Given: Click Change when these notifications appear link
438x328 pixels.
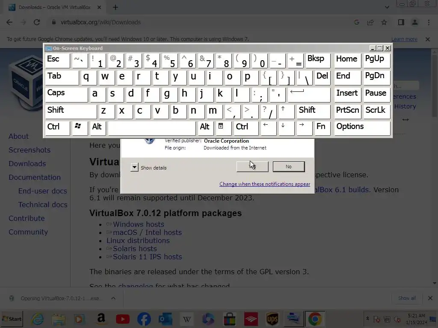Looking at the screenshot, I should tap(264, 184).
